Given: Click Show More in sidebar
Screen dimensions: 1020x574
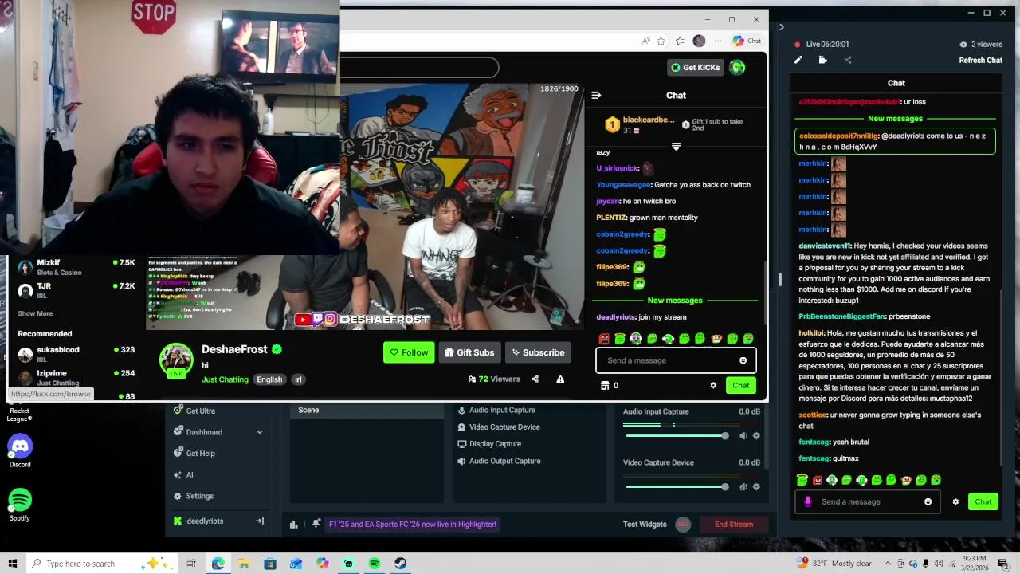Looking at the screenshot, I should pyautogui.click(x=35, y=313).
